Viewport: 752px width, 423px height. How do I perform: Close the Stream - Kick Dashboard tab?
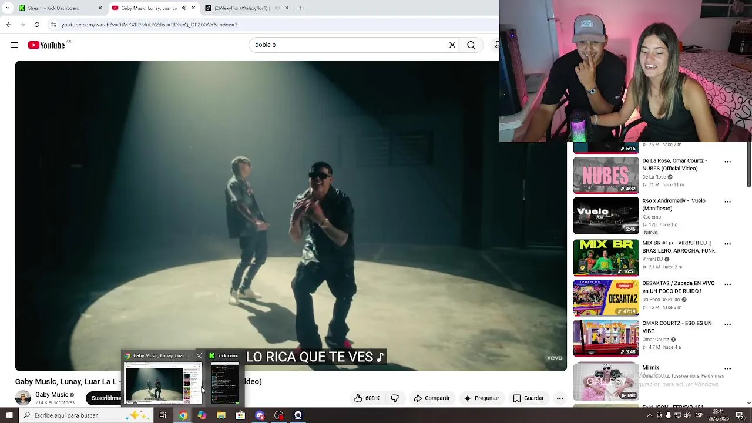click(x=100, y=8)
